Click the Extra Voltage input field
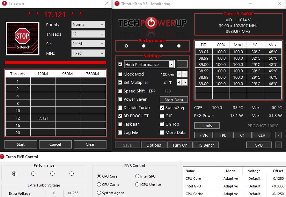The height and width of the screenshot is (197, 286). [x=54, y=193]
